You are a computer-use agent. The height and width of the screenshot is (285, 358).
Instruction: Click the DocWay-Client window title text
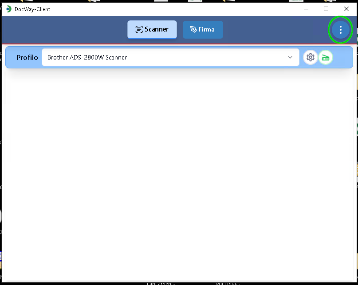(32, 9)
